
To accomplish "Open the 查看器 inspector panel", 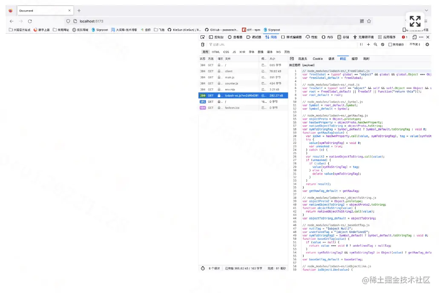I will click(235, 37).
